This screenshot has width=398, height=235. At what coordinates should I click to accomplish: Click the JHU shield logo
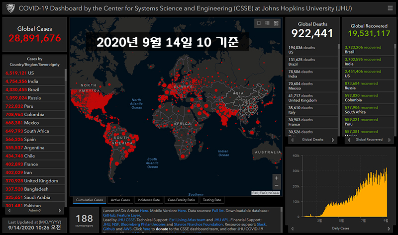pos(10,8)
